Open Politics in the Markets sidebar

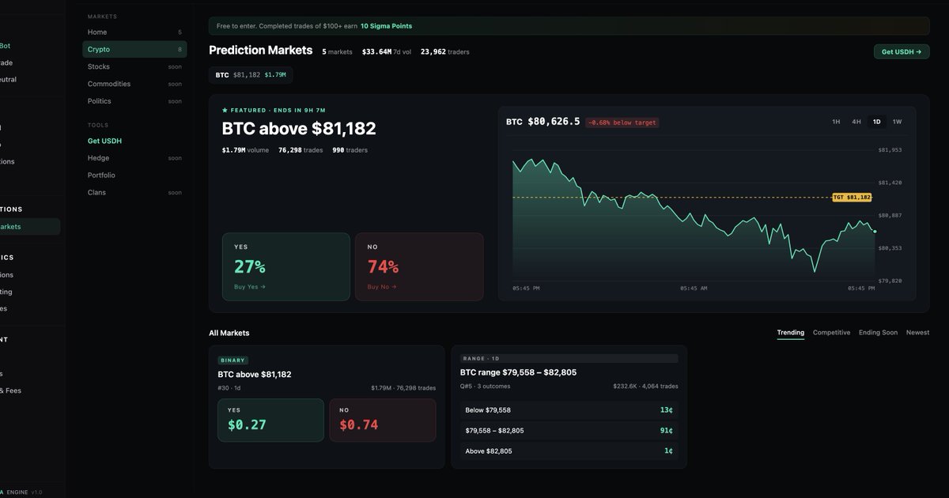point(134,101)
